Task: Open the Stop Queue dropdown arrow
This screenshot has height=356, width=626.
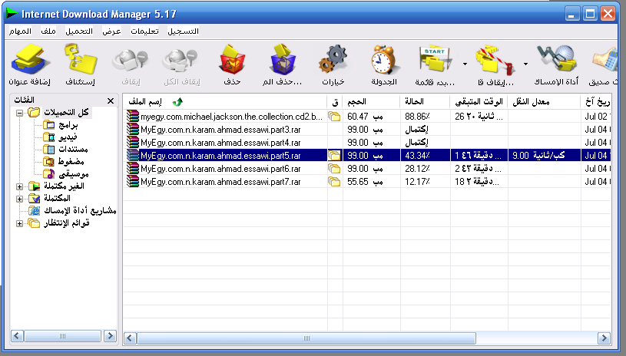Action: [525, 64]
